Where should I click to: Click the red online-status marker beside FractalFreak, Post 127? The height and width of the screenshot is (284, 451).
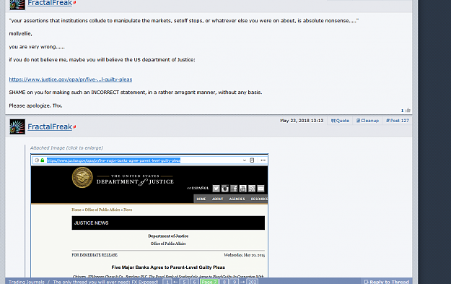click(74, 126)
